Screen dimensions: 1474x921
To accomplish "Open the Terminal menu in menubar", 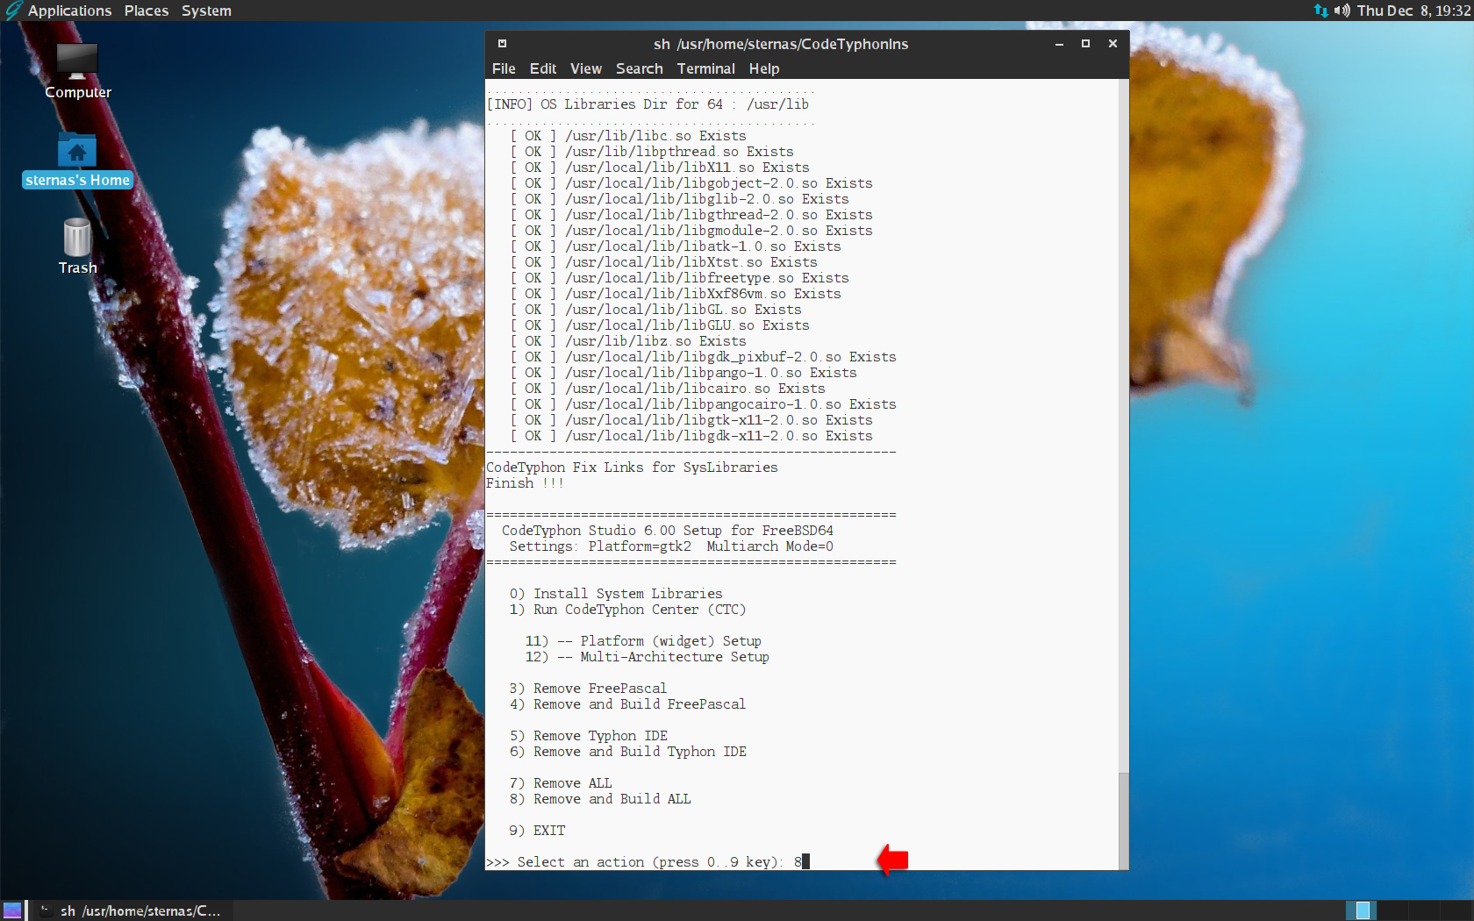I will click(x=705, y=68).
